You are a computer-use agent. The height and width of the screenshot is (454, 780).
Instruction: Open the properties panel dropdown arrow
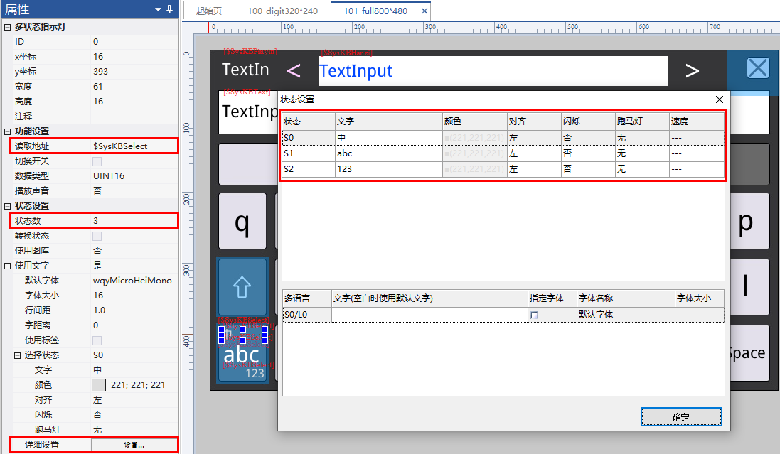point(158,9)
